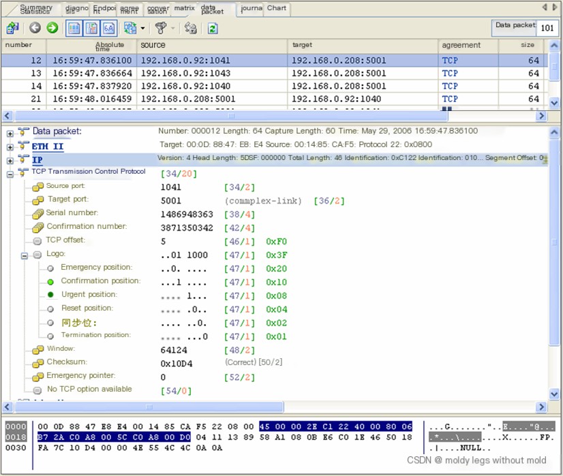Click the gray back arrow toolbar icon
563x476 pixels.
coord(35,28)
